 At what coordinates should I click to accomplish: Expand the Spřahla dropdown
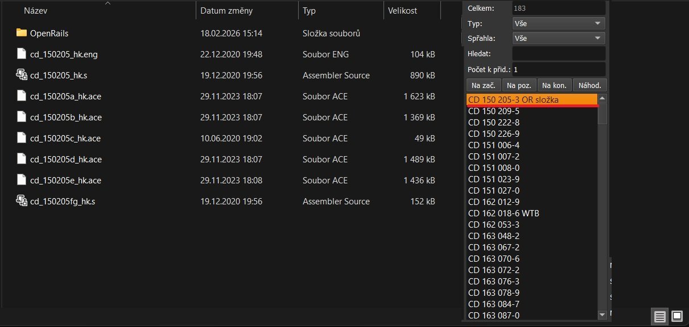click(x=558, y=38)
